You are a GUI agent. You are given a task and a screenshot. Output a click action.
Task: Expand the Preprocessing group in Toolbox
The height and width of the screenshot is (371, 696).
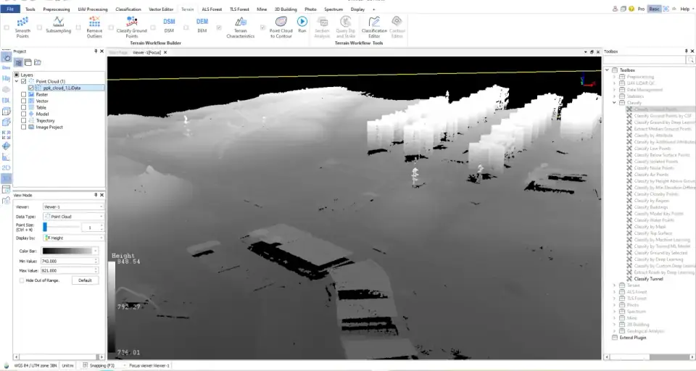coord(614,77)
